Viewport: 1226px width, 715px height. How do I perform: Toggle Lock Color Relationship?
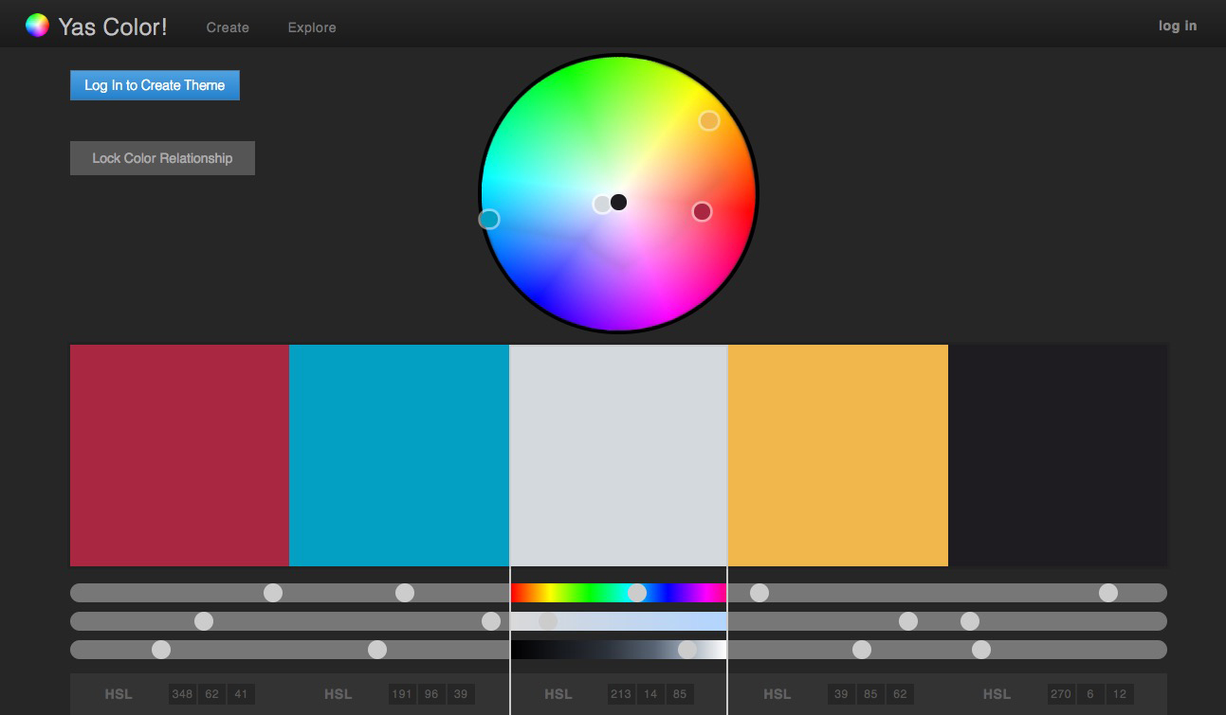click(162, 158)
